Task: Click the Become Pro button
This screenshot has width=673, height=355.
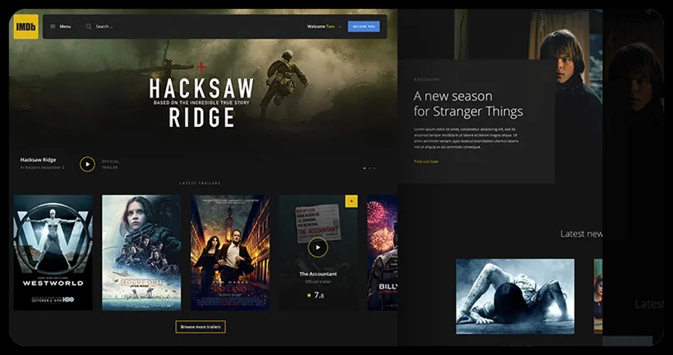Action: coord(363,26)
